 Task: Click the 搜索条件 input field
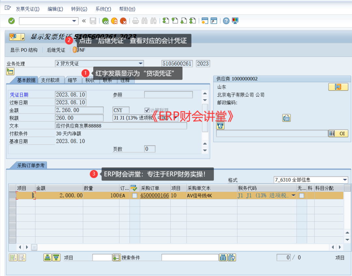190,258
